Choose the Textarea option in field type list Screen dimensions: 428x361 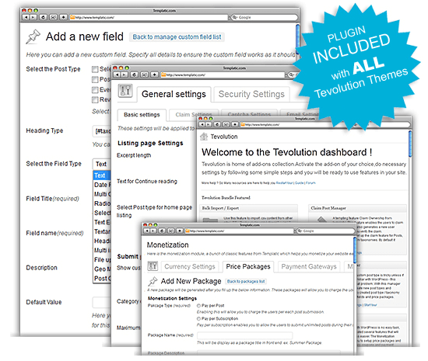point(102,231)
